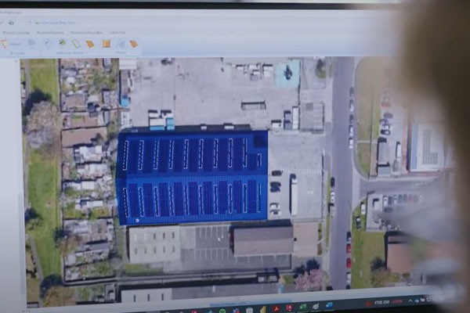Screen dimensions: 470x313
Task: Click the Import map icon in ribbon
Action: [5, 44]
